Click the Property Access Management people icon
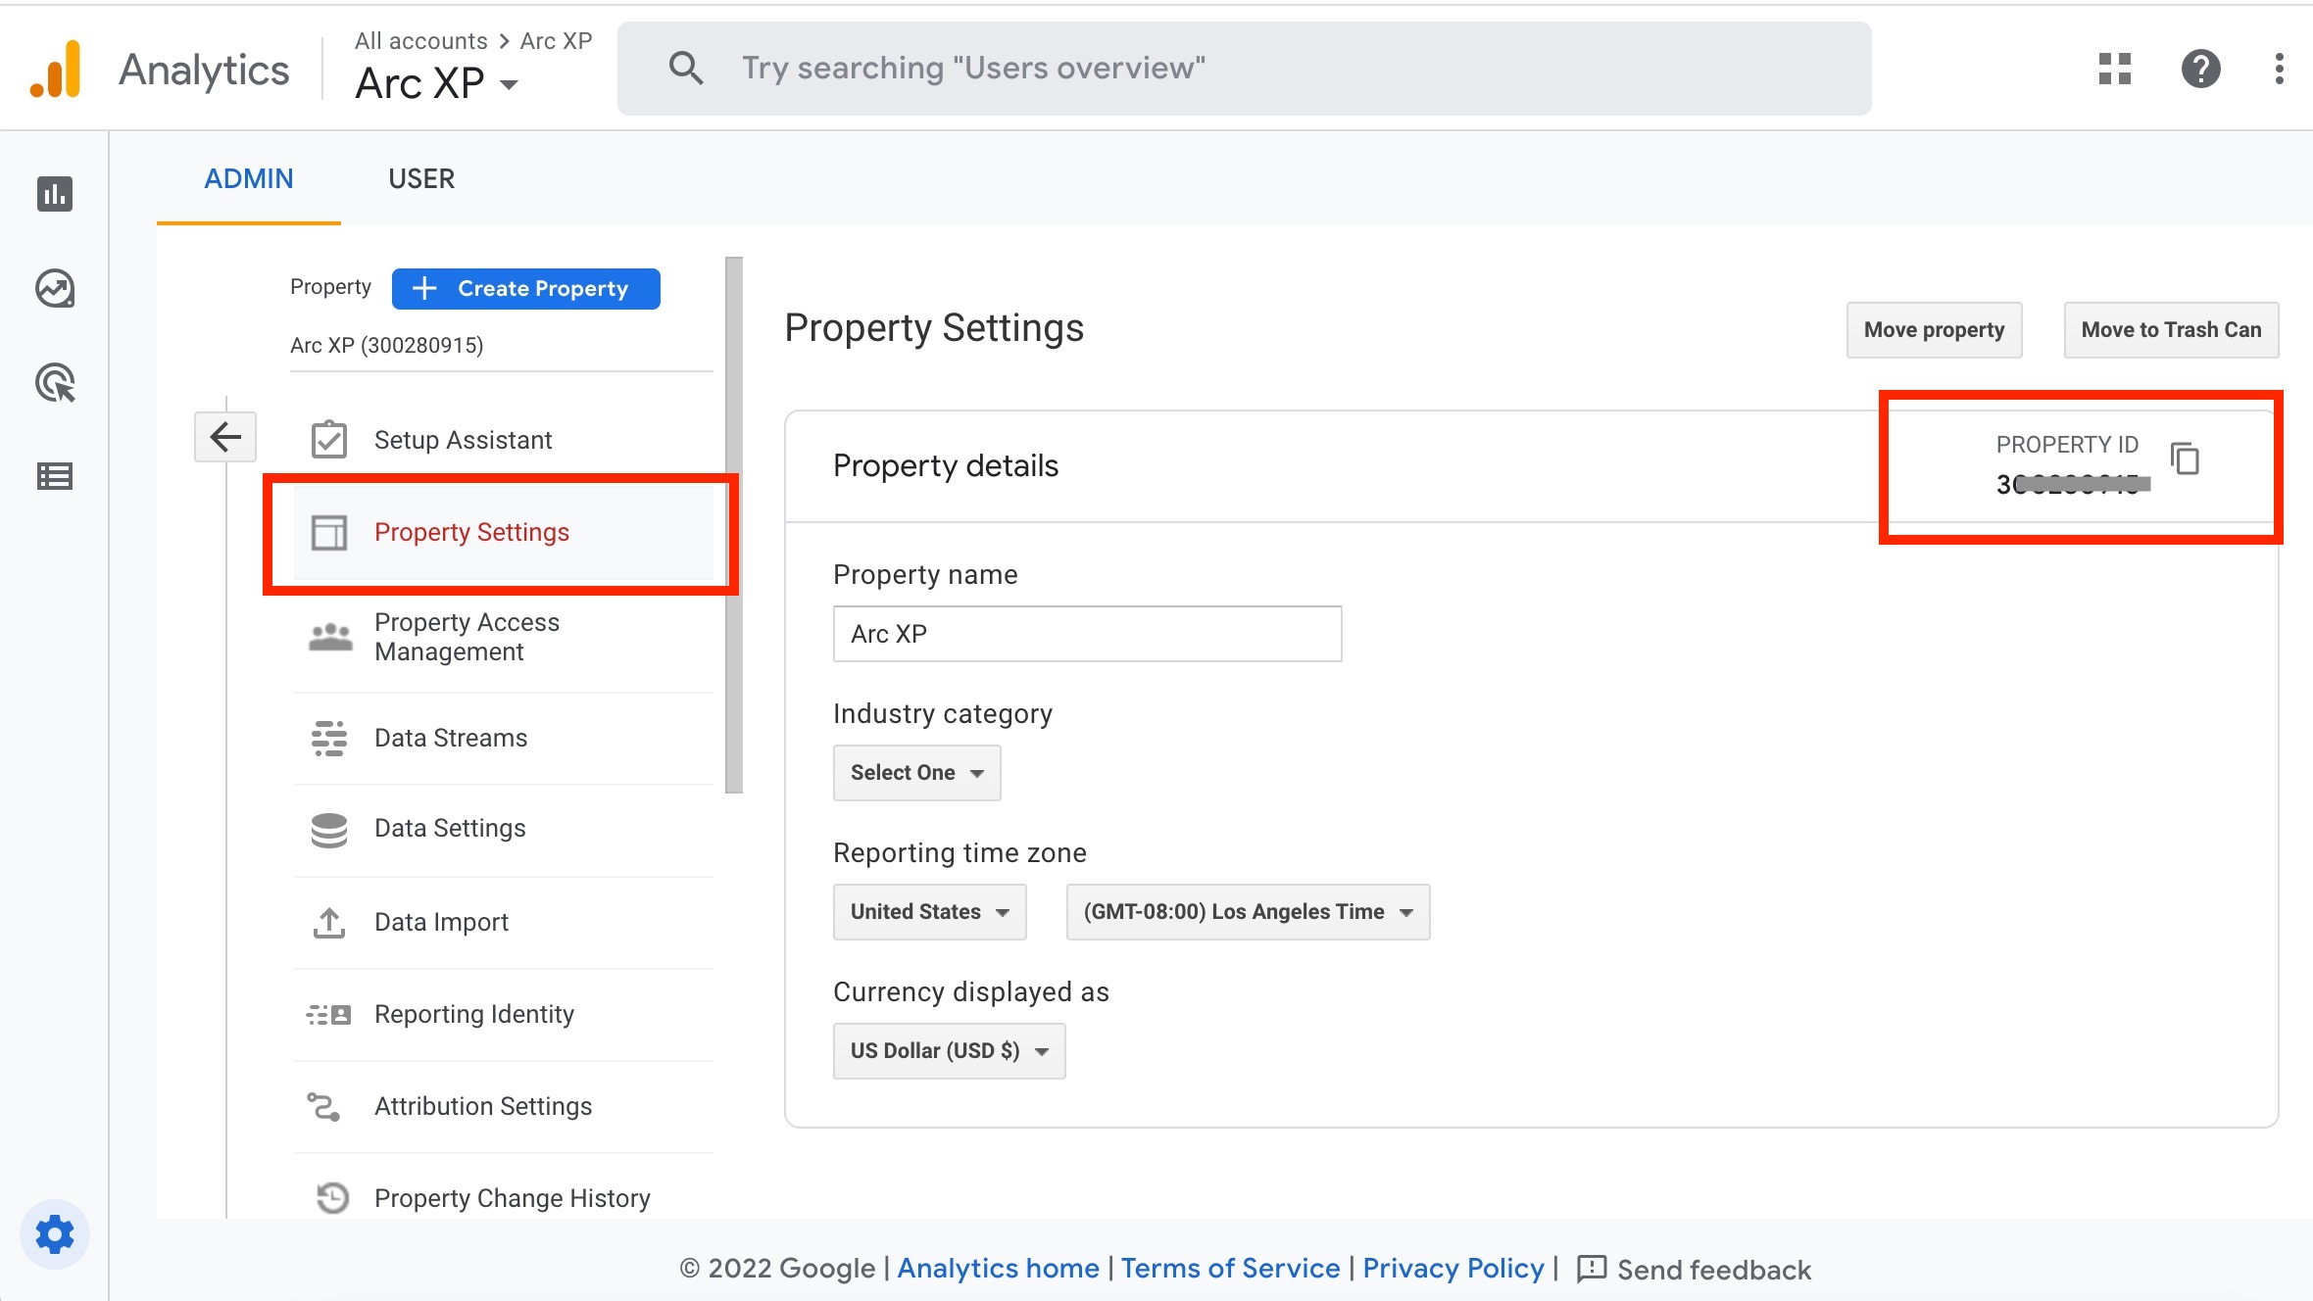The image size is (2313, 1301). [x=330, y=637]
